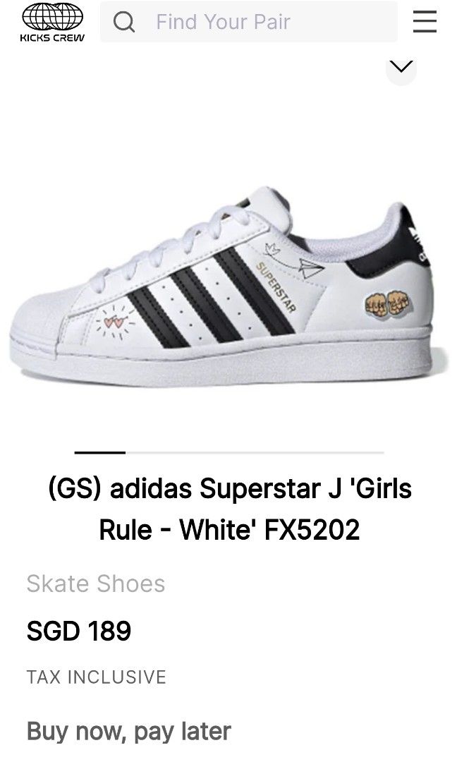Open the hamburger navigation menu
This screenshot has width=457, height=762.
coord(425,22)
